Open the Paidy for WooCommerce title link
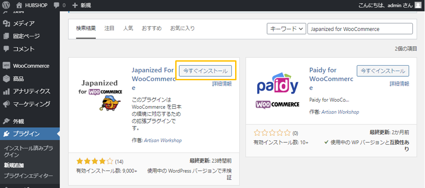 tap(331, 79)
